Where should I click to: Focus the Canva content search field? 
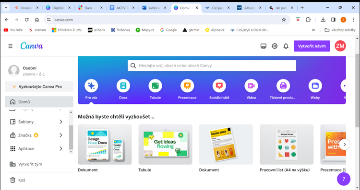(212, 66)
